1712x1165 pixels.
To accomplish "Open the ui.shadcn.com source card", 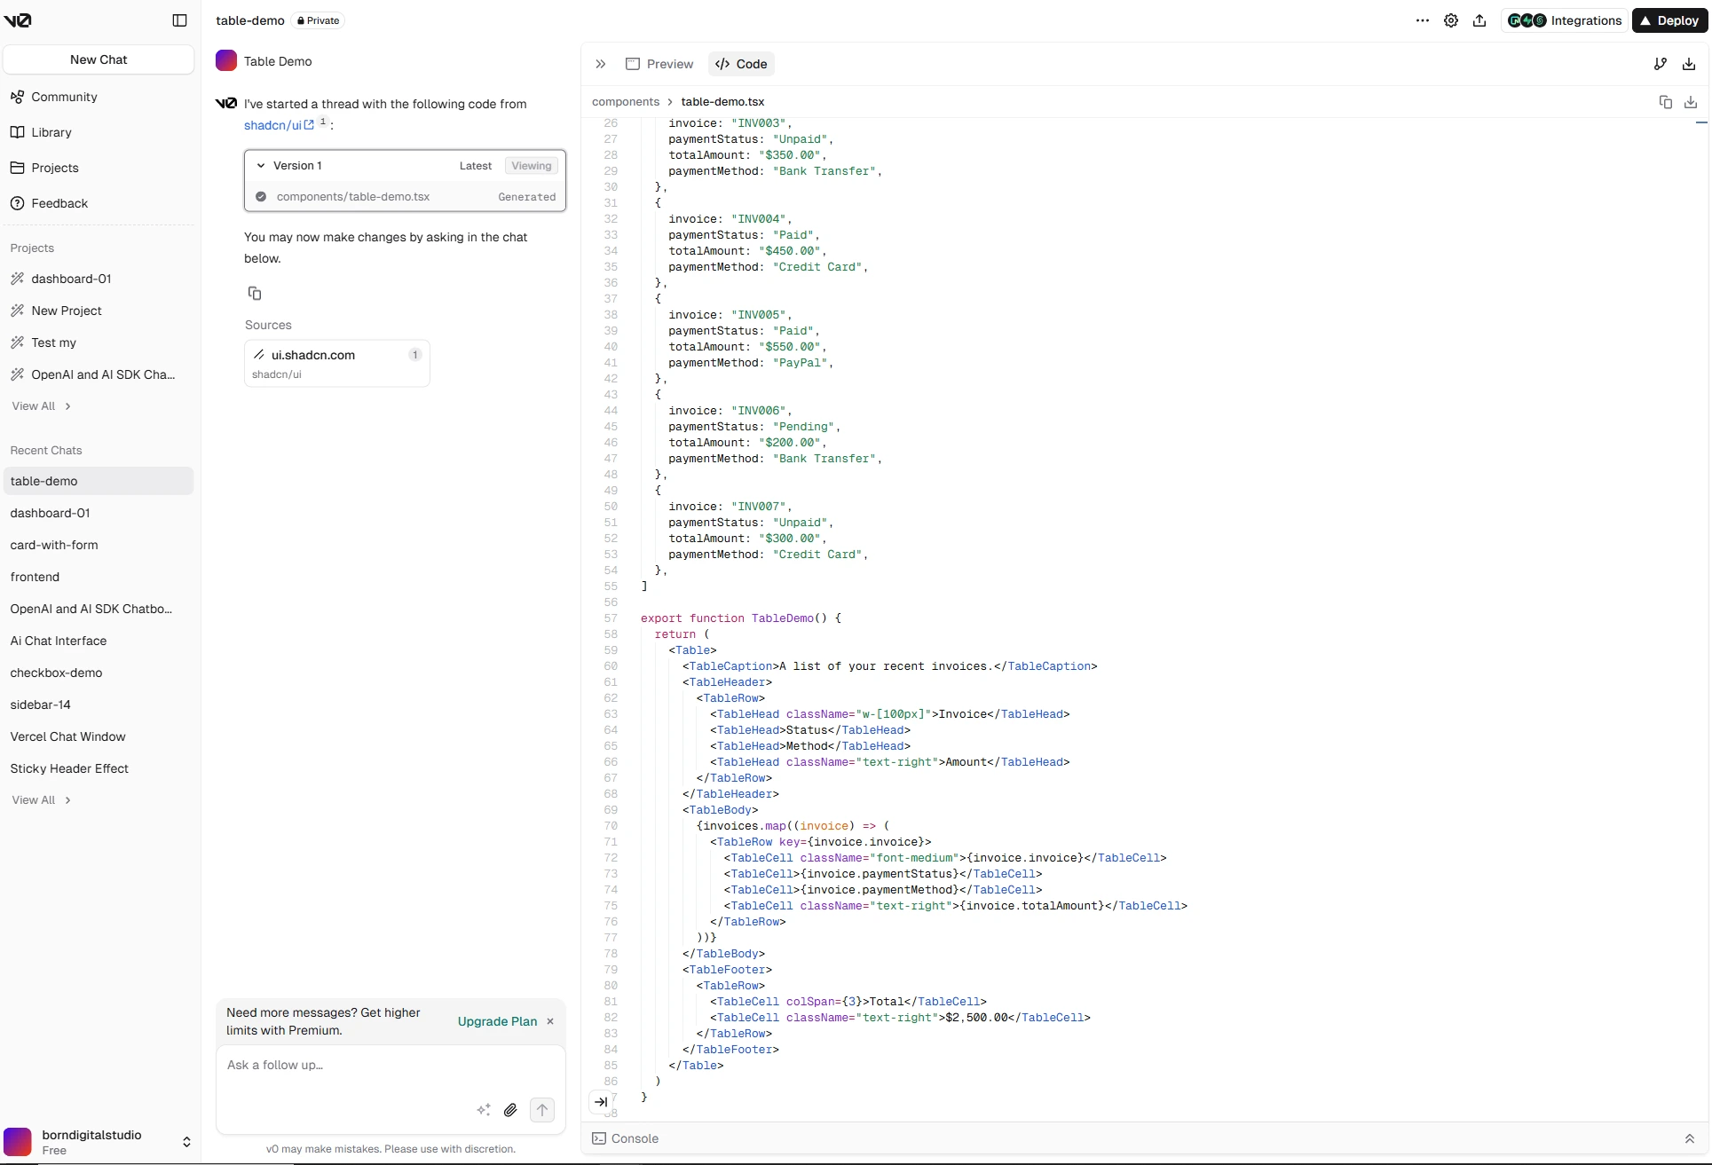I will 337,363.
